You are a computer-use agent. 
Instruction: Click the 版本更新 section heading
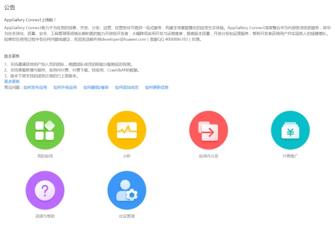coord(12,56)
